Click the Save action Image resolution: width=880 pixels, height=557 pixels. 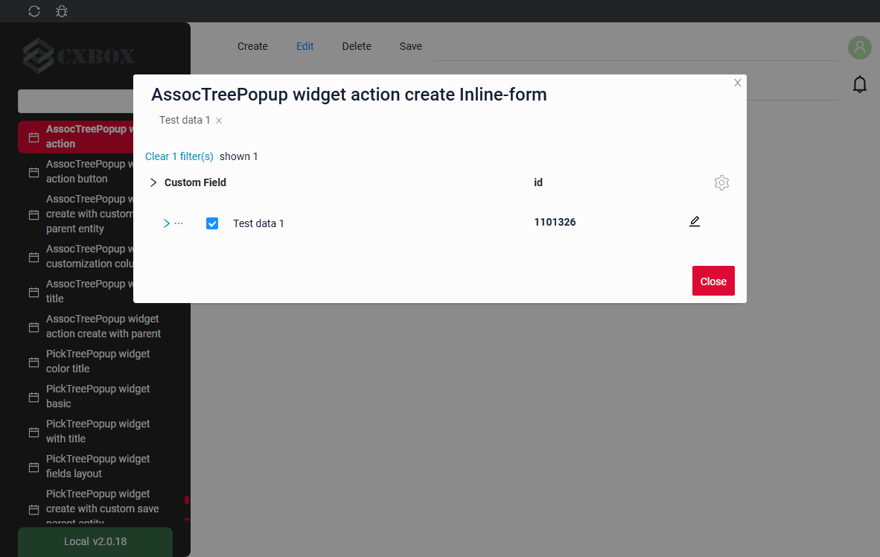[411, 47]
